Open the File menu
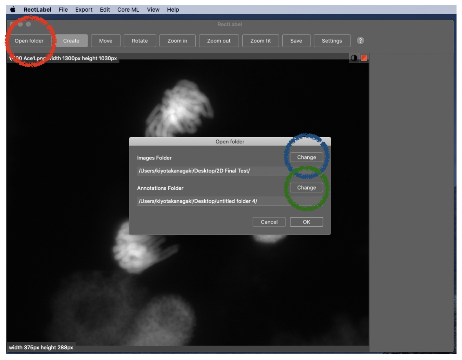 [x=63, y=10]
